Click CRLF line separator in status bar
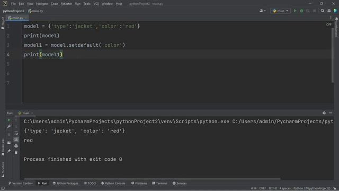Screen dimensions: 339x191 (x=263, y=188)
